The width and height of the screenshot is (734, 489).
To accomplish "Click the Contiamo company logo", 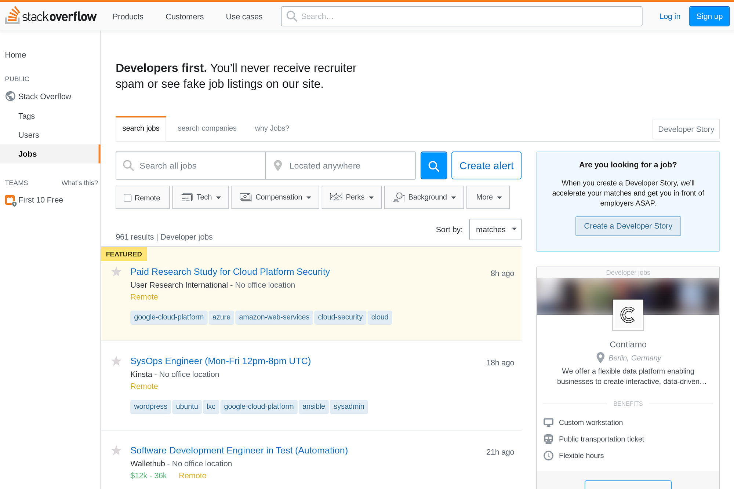I will tap(628, 315).
